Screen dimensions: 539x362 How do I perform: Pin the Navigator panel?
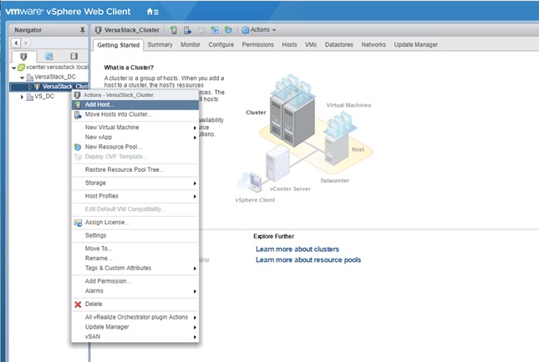82,30
